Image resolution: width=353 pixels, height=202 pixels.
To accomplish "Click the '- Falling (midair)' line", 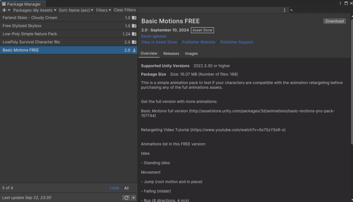I will pyautogui.click(x=156, y=191).
